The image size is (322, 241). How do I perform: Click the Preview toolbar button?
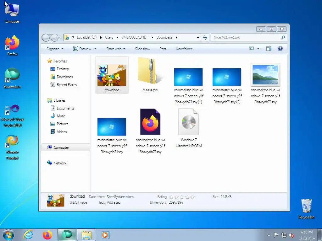click(x=82, y=49)
